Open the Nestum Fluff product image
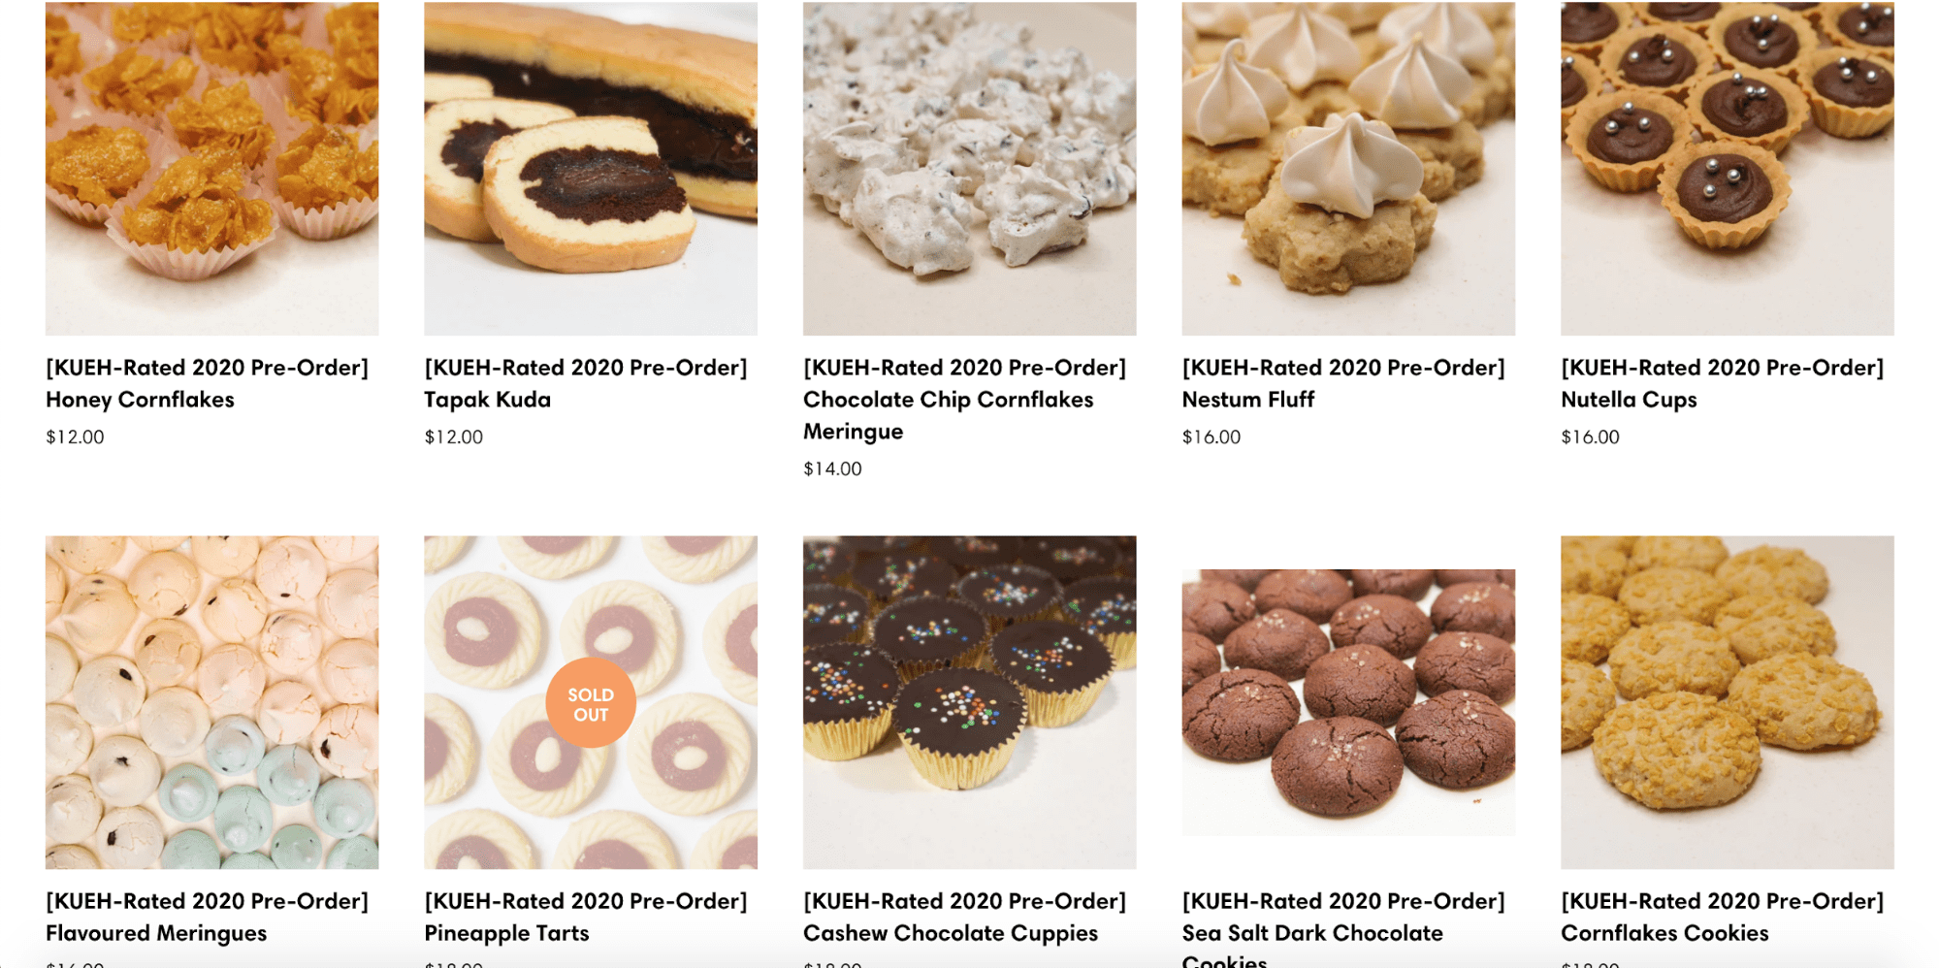 point(1348,168)
